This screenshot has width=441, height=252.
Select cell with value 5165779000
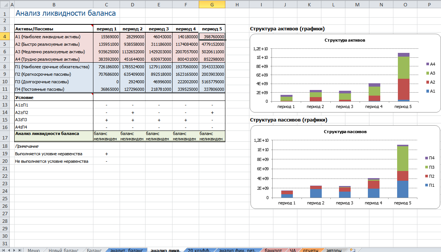click(212, 82)
